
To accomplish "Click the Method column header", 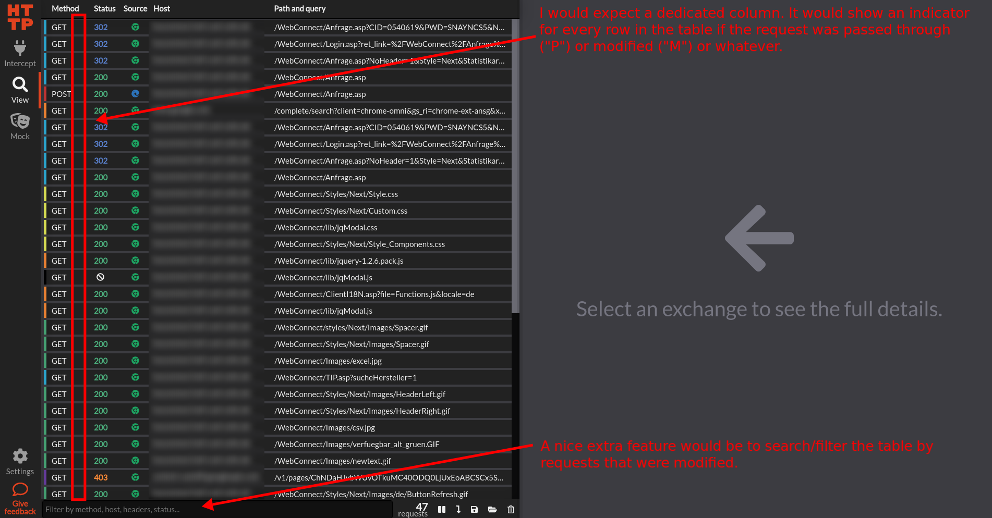I will [x=65, y=8].
